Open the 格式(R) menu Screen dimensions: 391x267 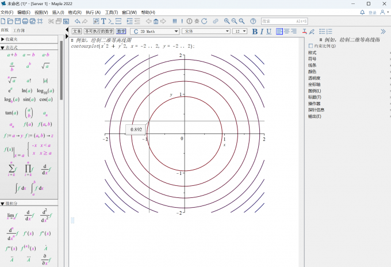coord(75,12)
